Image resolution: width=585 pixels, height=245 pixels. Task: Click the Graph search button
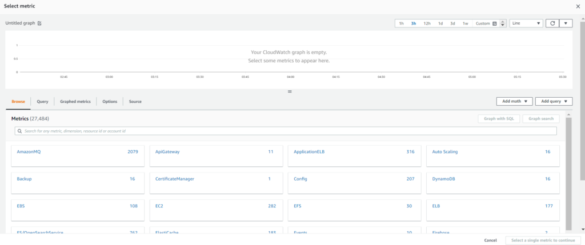pyautogui.click(x=541, y=119)
